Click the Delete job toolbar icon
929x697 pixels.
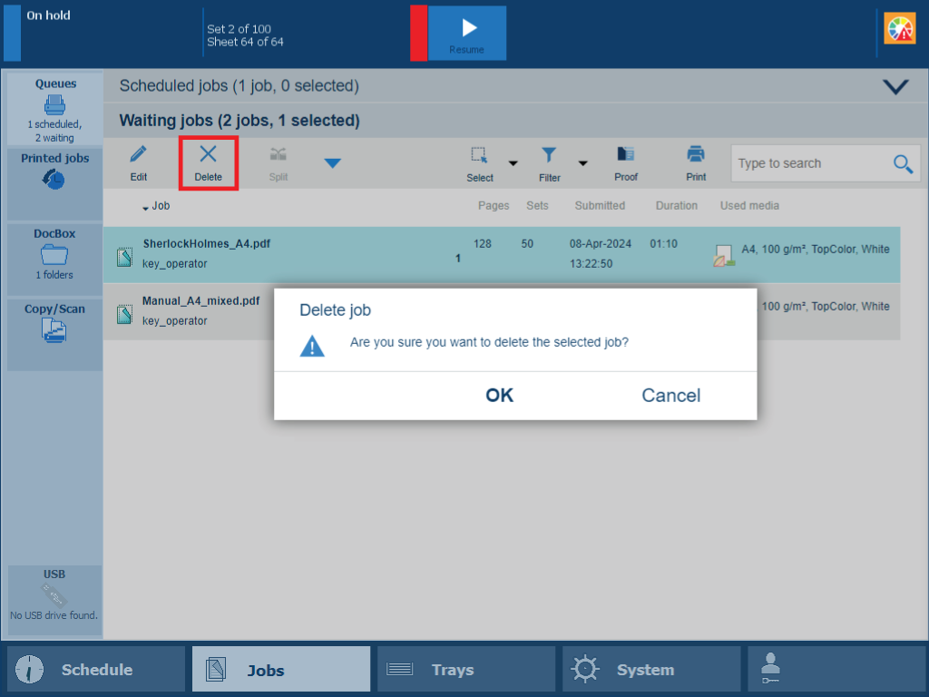(x=208, y=162)
